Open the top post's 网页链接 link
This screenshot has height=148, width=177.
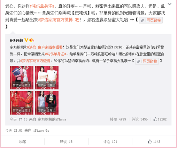click(x=151, y=20)
